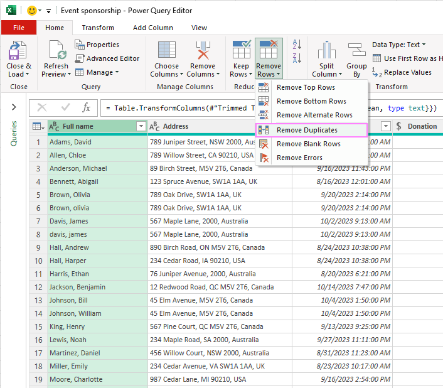Open the Advanced Editor
Image resolution: width=443 pixels, height=388 pixels.
click(x=107, y=58)
